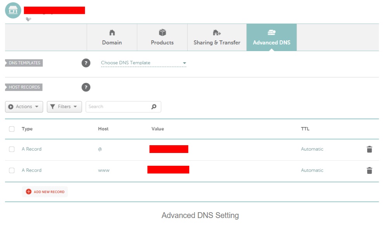
Task: Open the Products tab
Action: click(162, 37)
